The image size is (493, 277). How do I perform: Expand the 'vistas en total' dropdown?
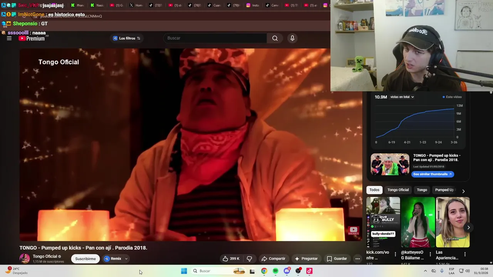pyautogui.click(x=402, y=97)
